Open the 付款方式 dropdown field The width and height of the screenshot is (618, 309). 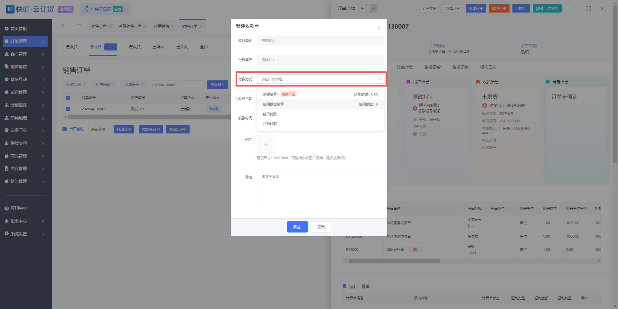(320, 79)
